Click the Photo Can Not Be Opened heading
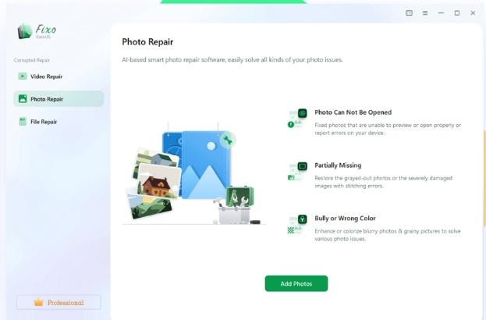The height and width of the screenshot is (320, 486). click(x=353, y=112)
